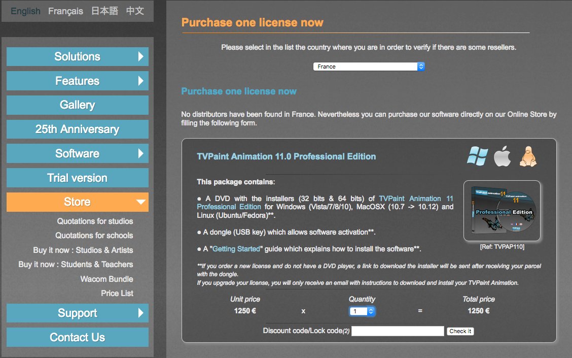This screenshot has height=358, width=572.
Task: Select the Store menu item
Action: [78, 202]
